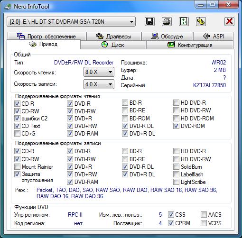The image size is (242, 238).
Task: Open the Прогр. обеспечение tab
Action: click(47, 36)
